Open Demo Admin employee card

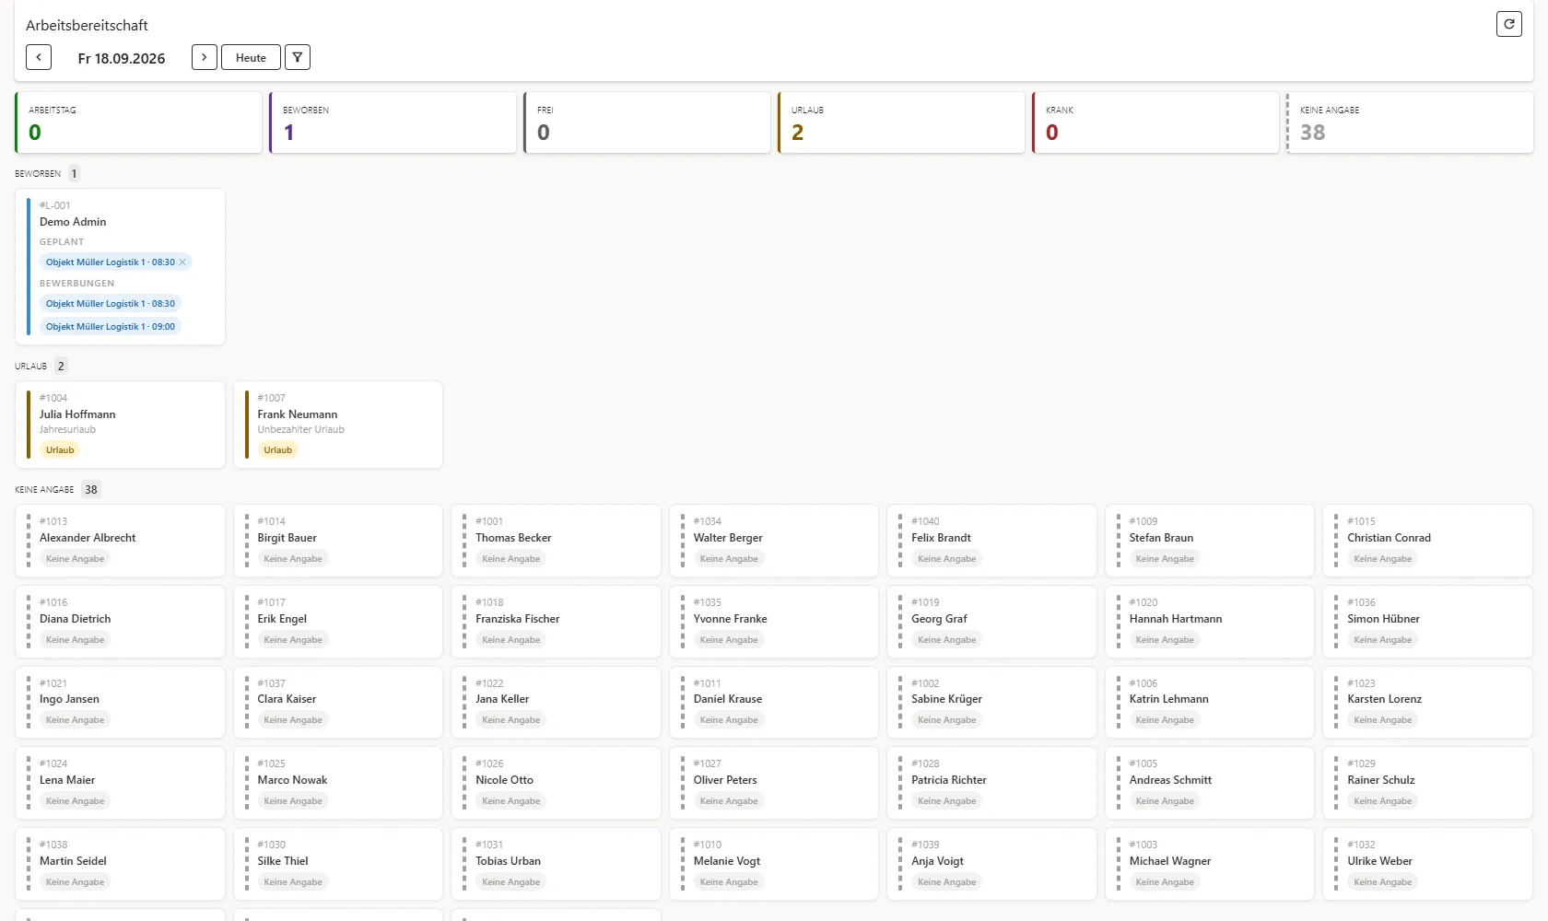(120, 267)
